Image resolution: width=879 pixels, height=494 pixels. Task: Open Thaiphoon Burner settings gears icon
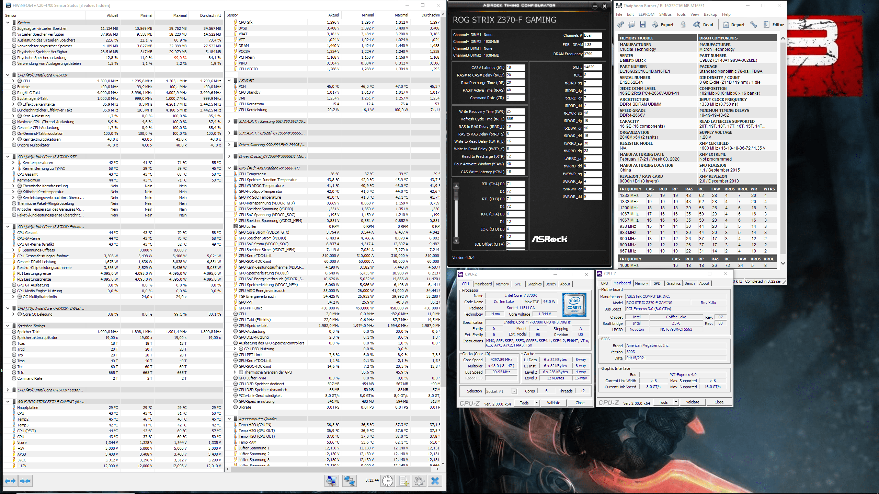pyautogui.click(x=620, y=25)
